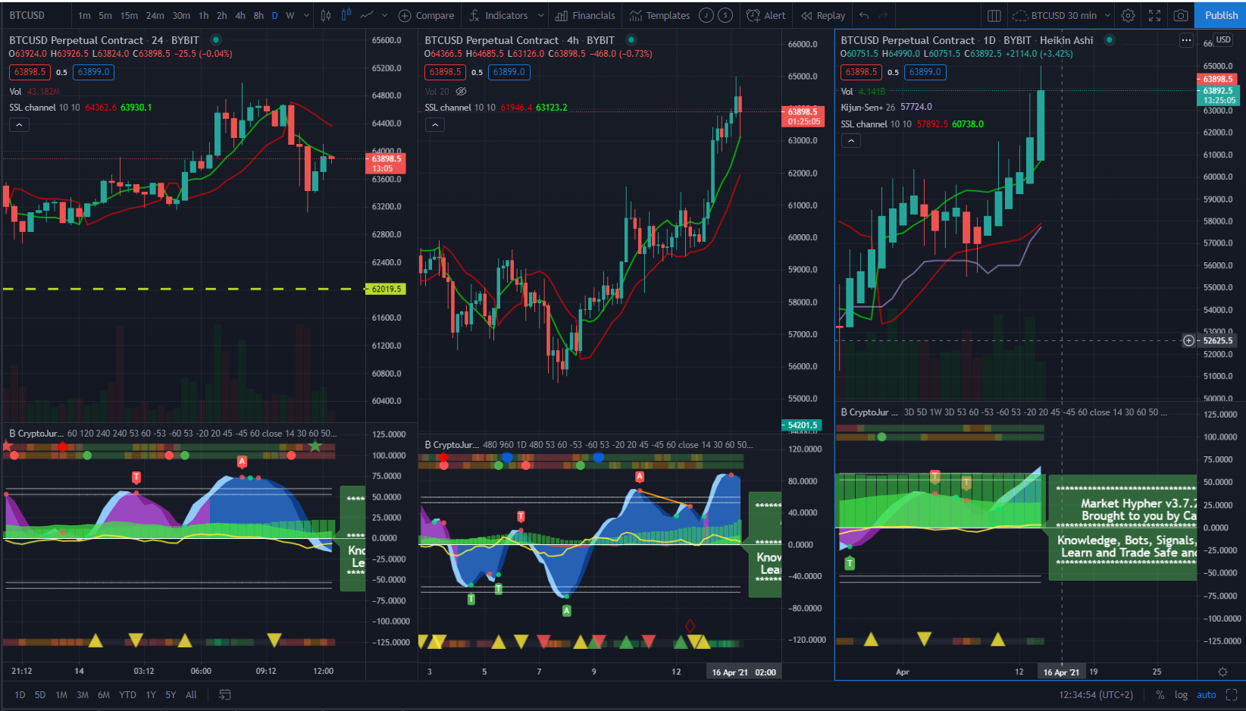Collapse the legend on the 4h chart
Viewport: 1246px width, 711px height.
(x=434, y=124)
